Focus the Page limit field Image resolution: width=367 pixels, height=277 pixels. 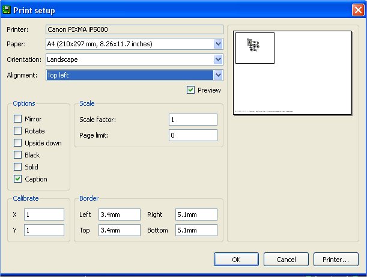pos(193,135)
